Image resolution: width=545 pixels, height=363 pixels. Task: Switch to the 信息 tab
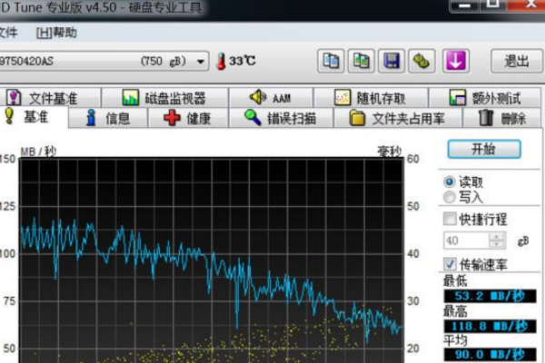pyautogui.click(x=108, y=119)
